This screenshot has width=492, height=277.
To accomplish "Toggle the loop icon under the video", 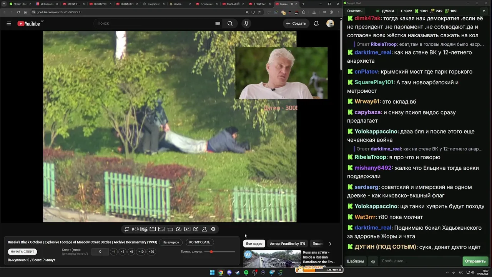I will (x=126, y=229).
